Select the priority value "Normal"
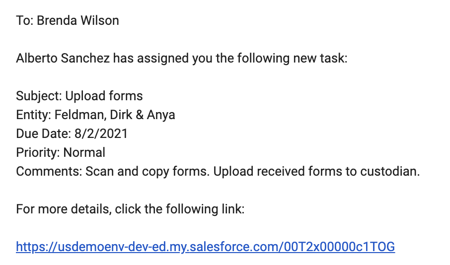The width and height of the screenshot is (450, 265). (x=84, y=152)
